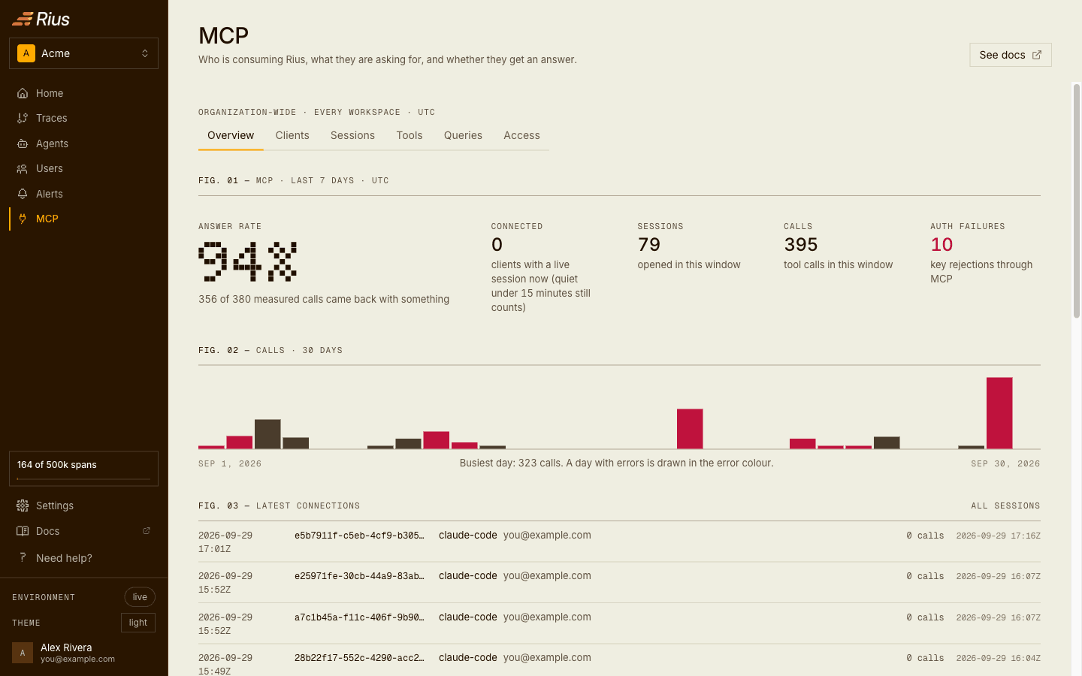Click the Docs book icon
This screenshot has width=1082, height=676.
pyautogui.click(x=23, y=531)
